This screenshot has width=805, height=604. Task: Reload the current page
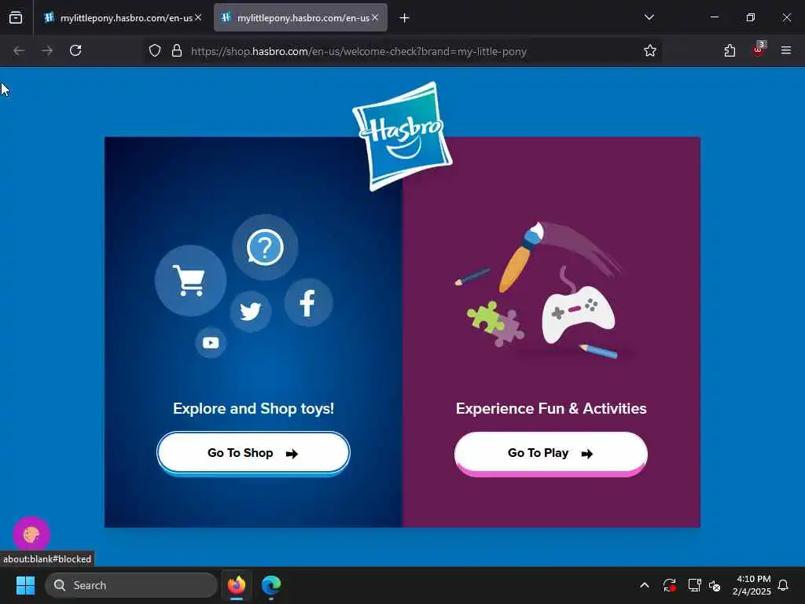[x=75, y=50]
